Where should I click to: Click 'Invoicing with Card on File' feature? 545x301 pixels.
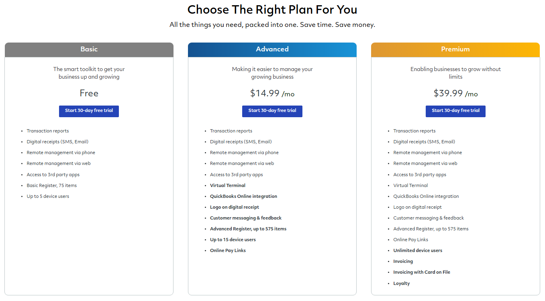[x=422, y=272]
